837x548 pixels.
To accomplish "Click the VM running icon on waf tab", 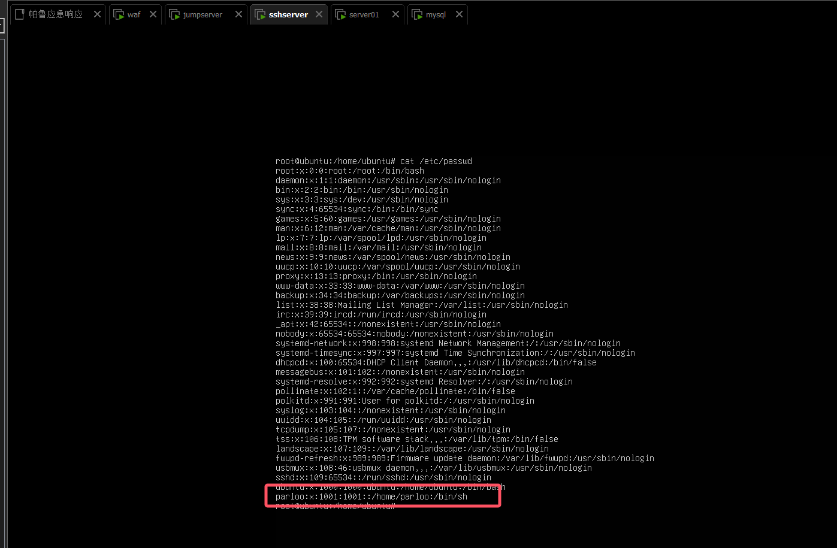I will click(119, 14).
